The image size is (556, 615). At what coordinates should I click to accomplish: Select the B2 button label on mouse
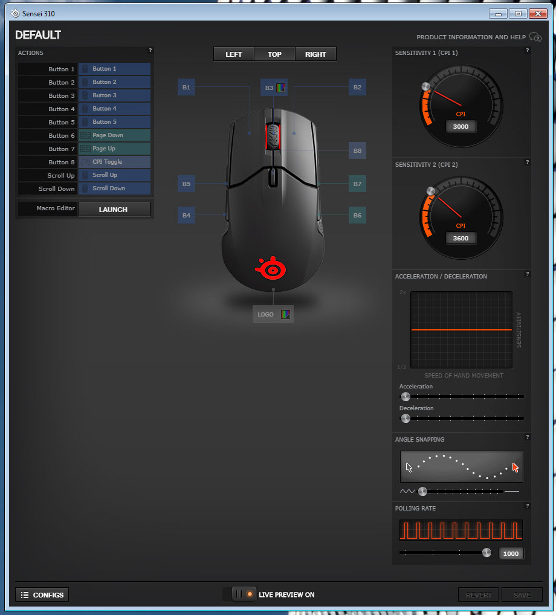click(x=357, y=87)
